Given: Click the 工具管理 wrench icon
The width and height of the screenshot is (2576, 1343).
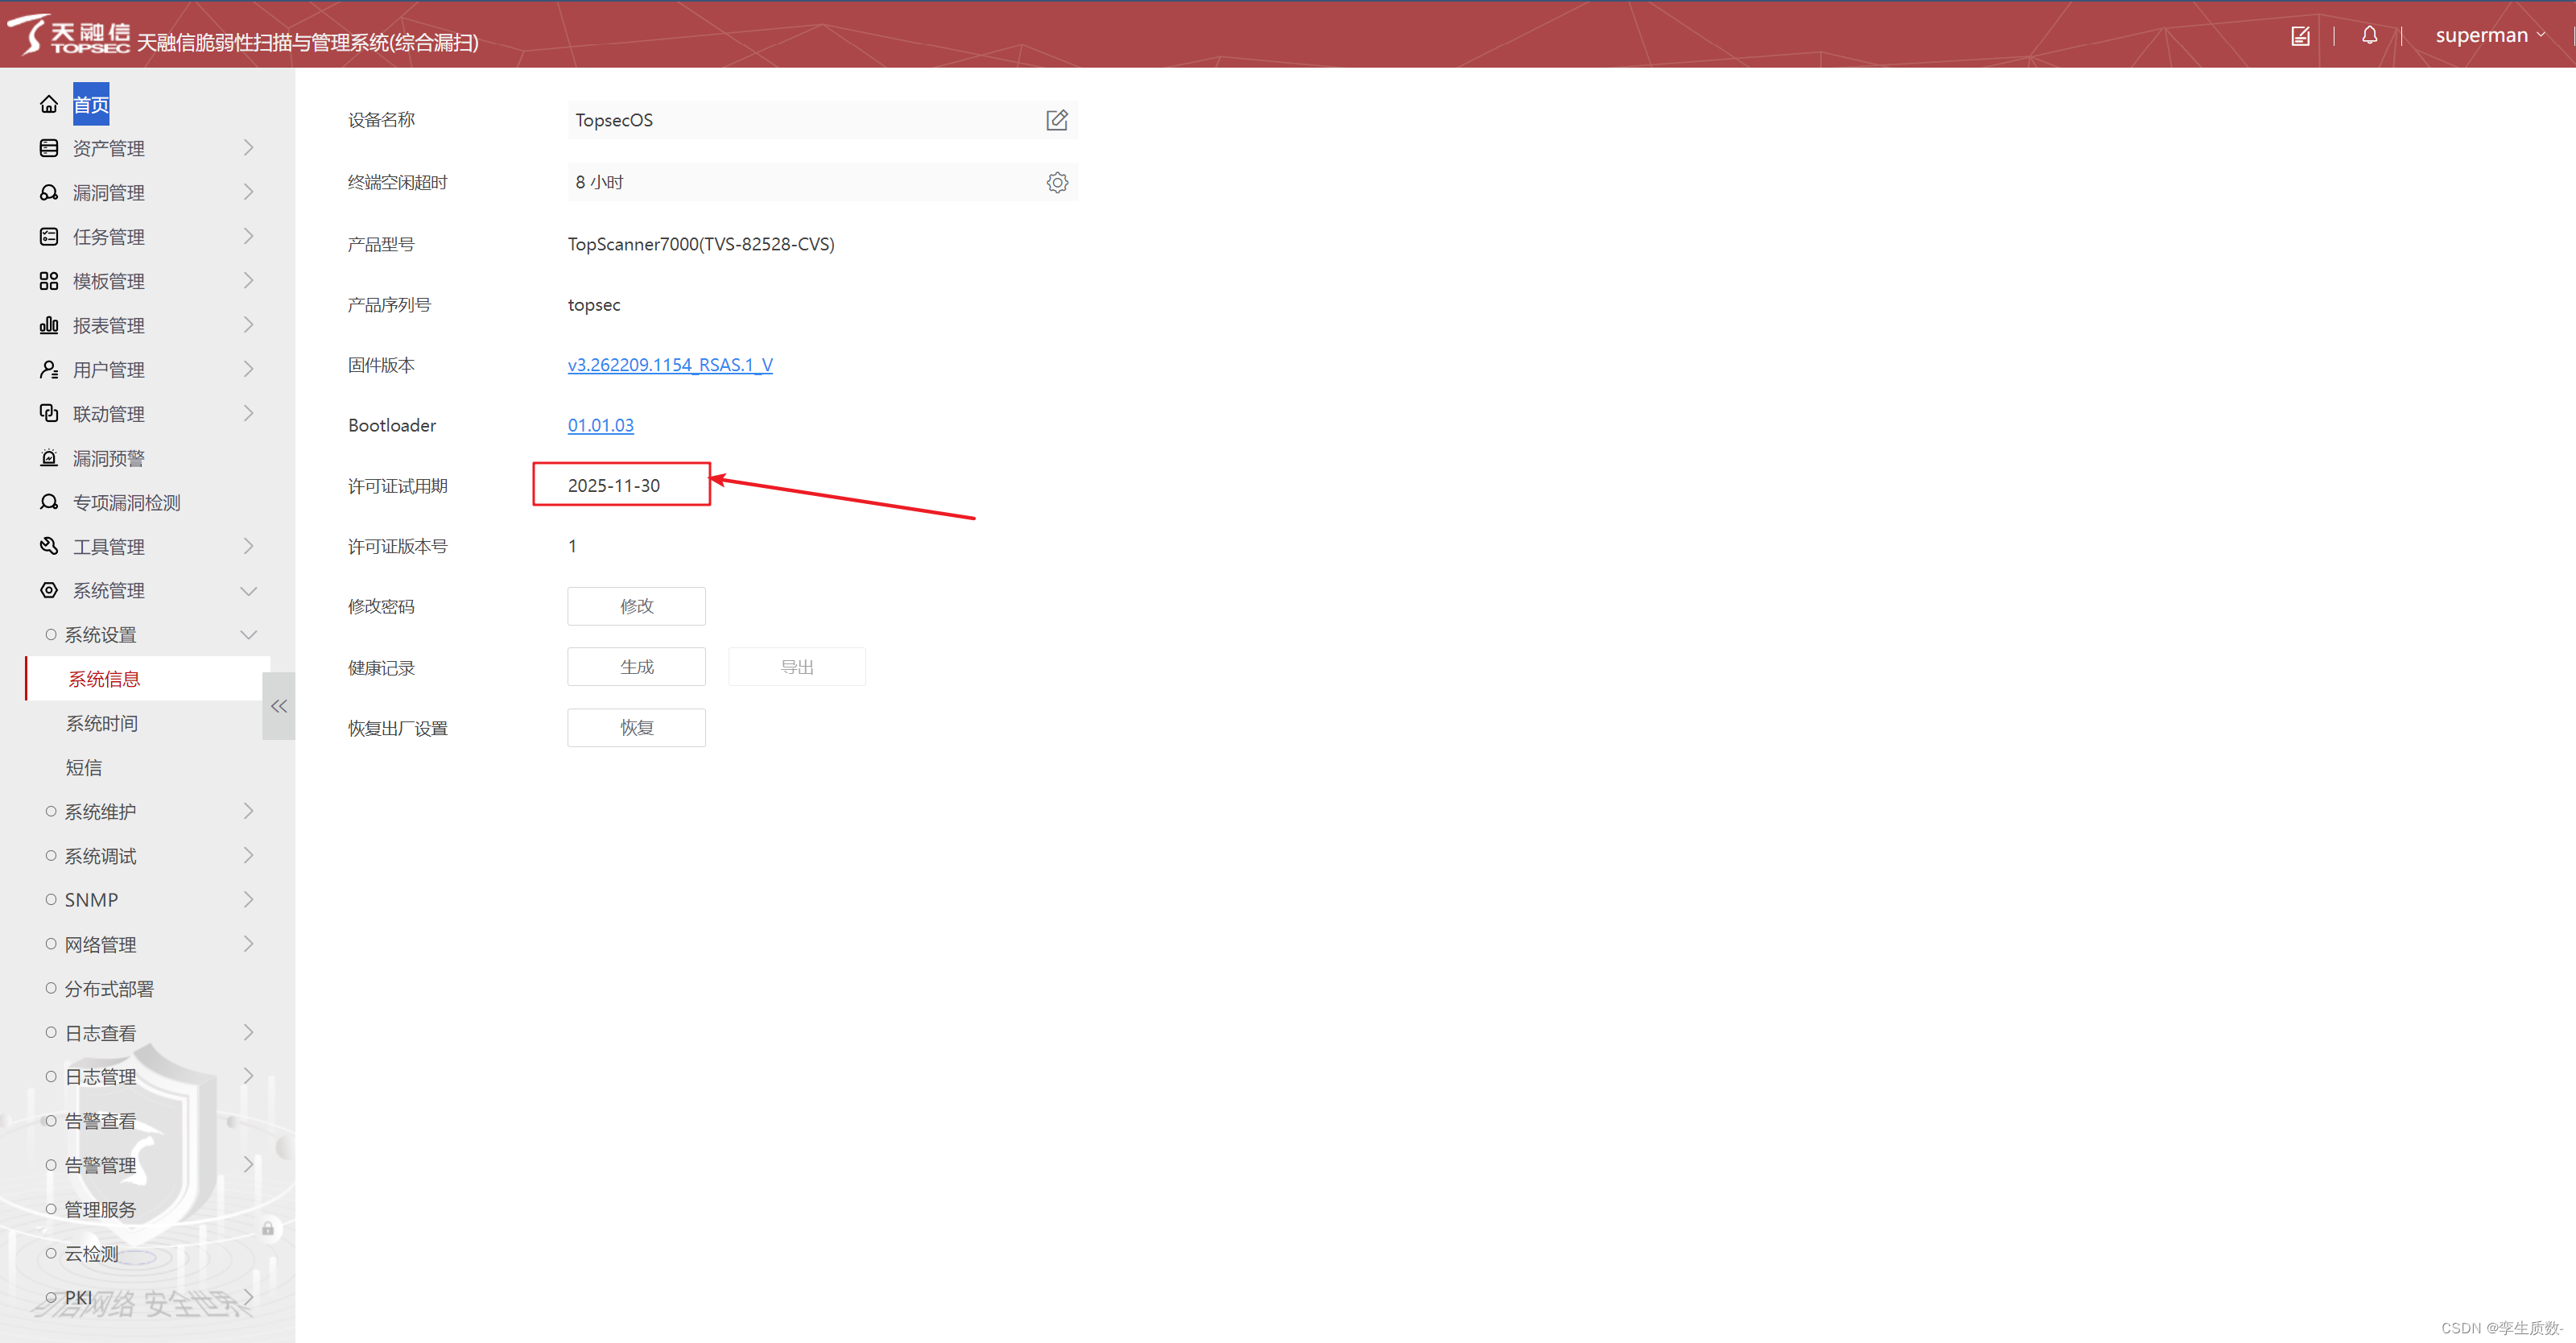Looking at the screenshot, I should pyautogui.click(x=49, y=546).
